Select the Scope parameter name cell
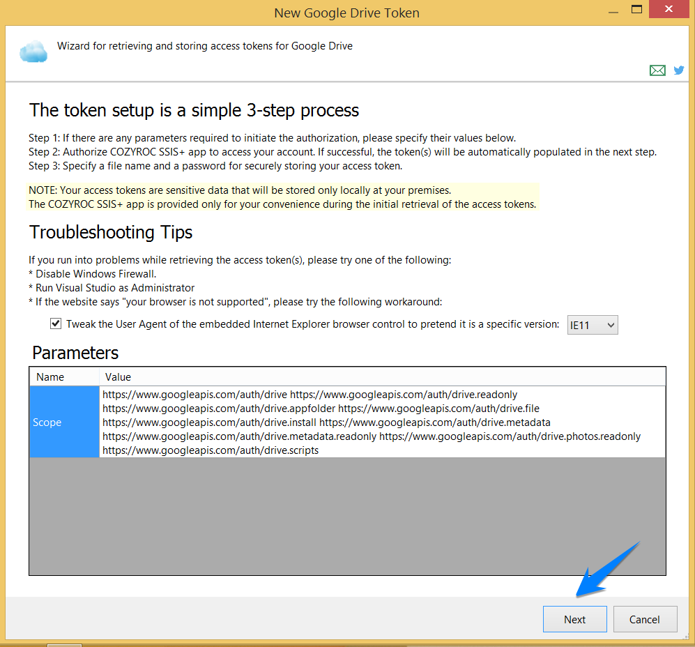Viewport: 695px width, 647px height. 65,422
